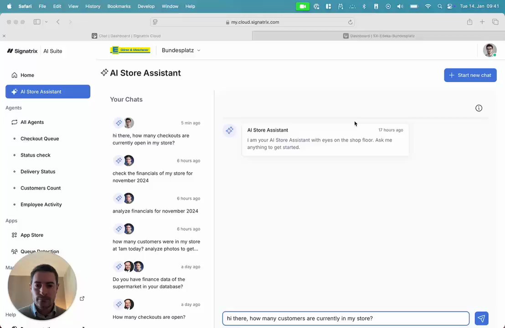The height and width of the screenshot is (328, 505).
Task: Open Checkout Queue agent
Action: coord(40,139)
